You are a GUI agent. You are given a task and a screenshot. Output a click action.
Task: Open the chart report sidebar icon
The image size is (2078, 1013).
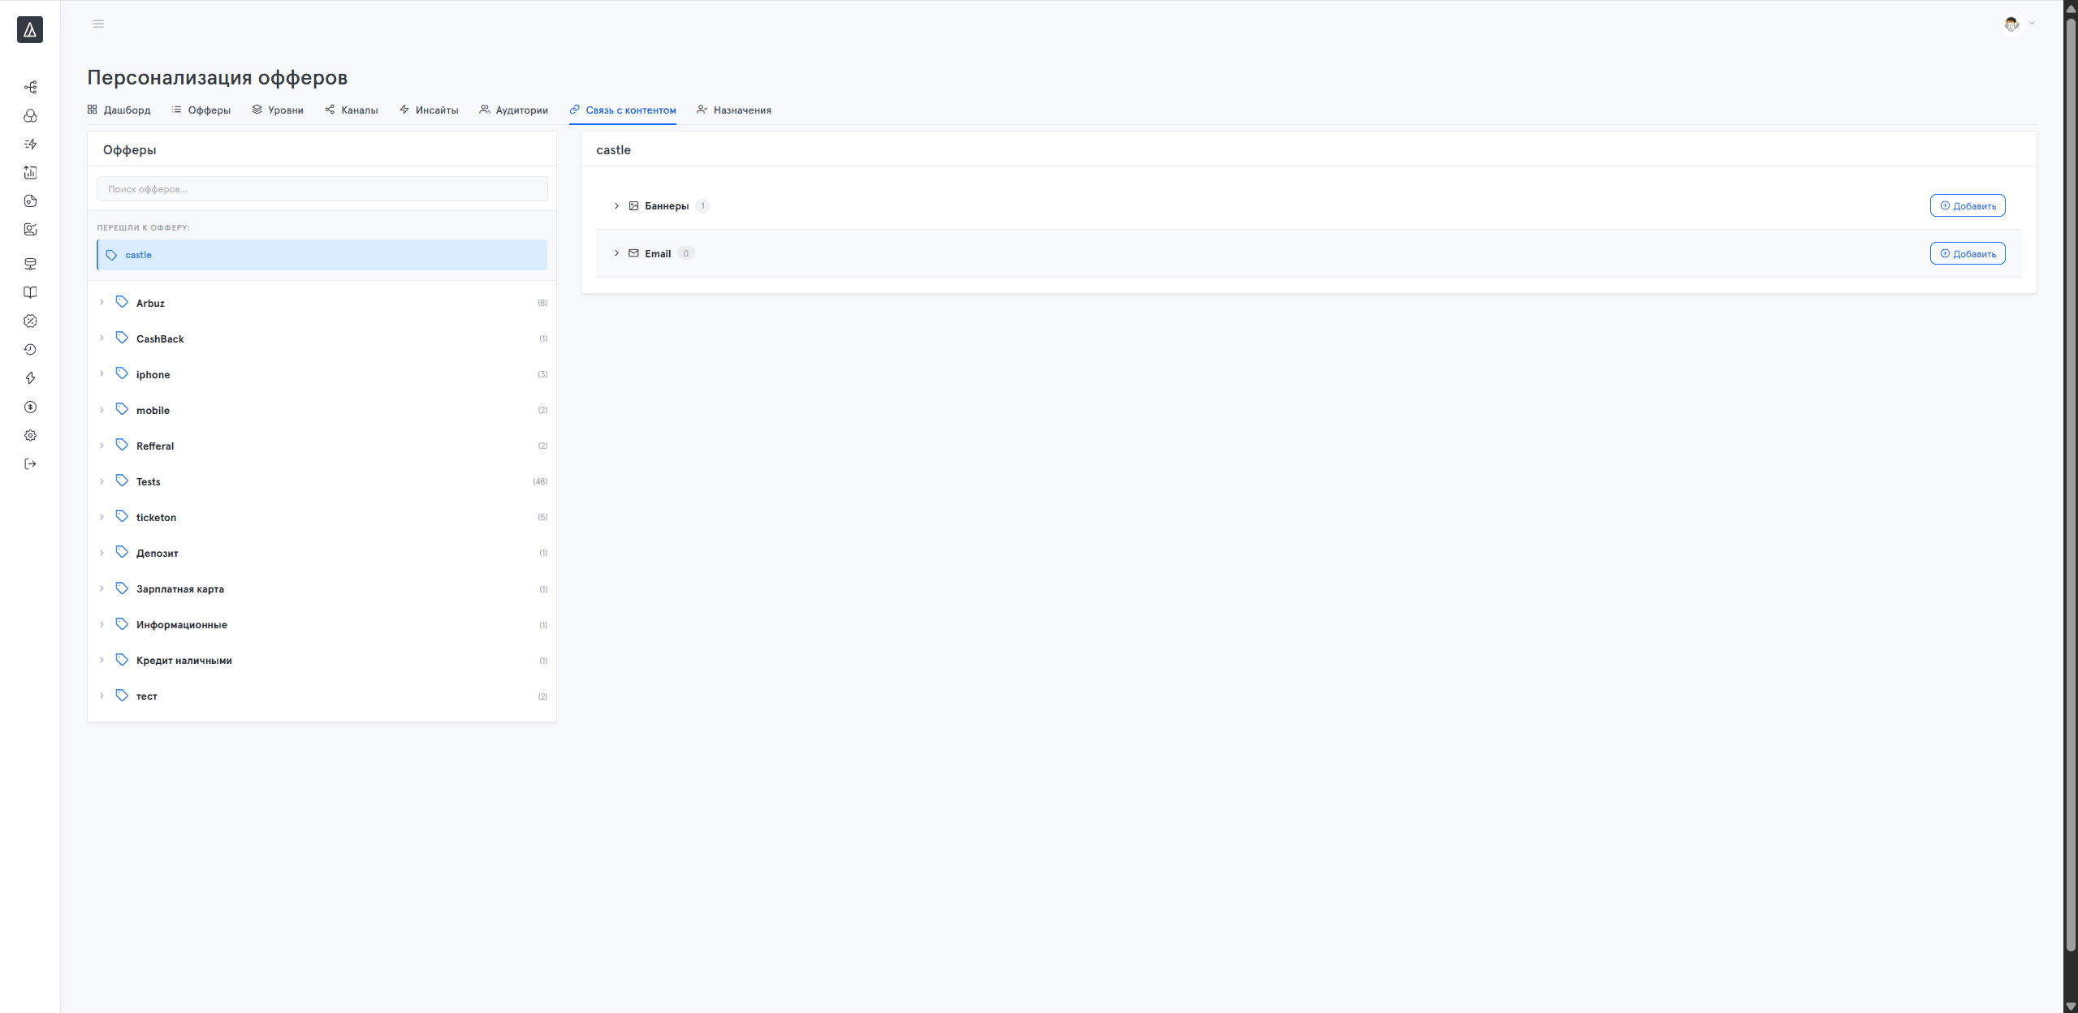tap(30, 172)
